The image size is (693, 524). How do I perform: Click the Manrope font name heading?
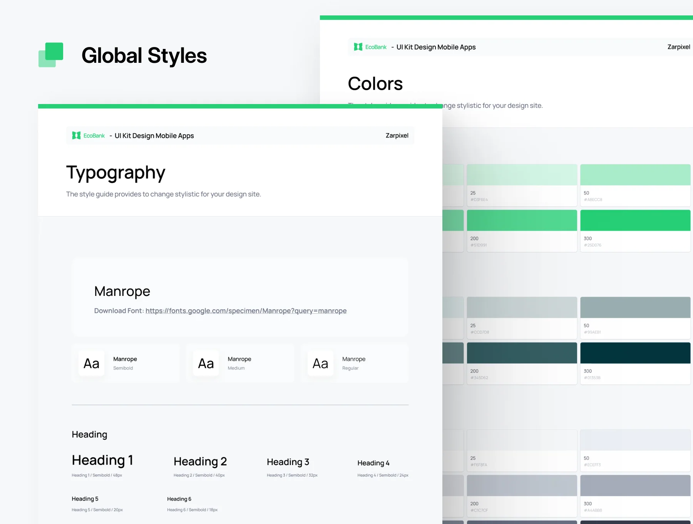pyautogui.click(x=122, y=291)
